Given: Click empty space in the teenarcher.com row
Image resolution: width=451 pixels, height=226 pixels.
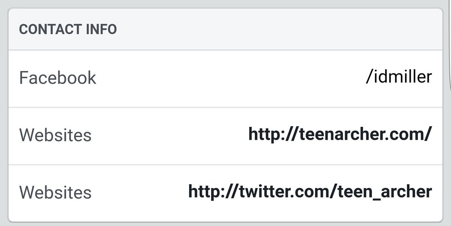Looking at the screenshot, I should click(x=169, y=136).
